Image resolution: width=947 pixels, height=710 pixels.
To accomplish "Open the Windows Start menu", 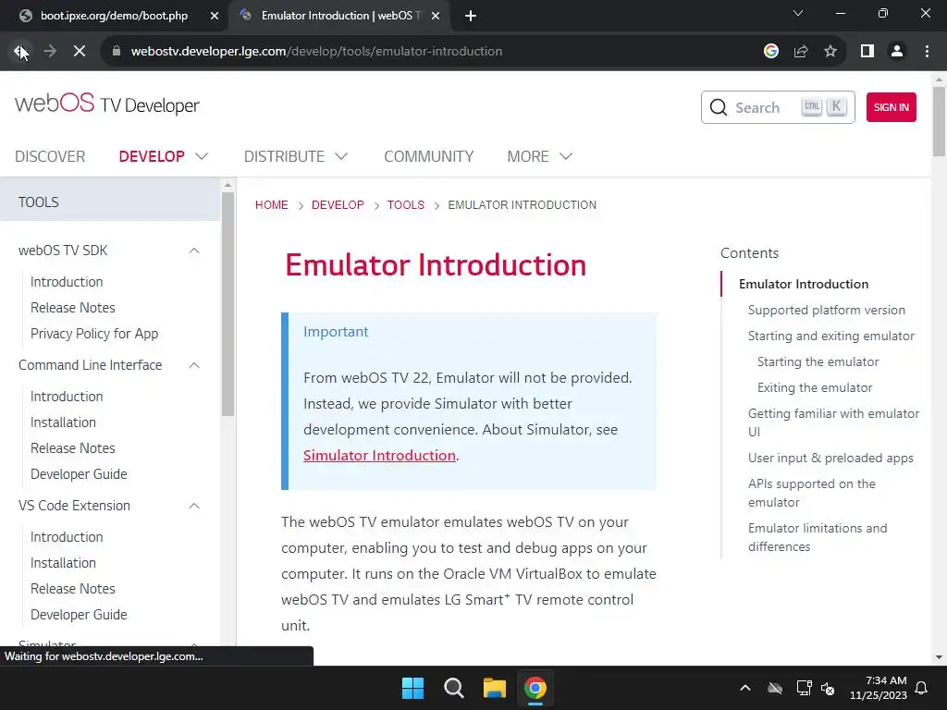I will click(413, 688).
